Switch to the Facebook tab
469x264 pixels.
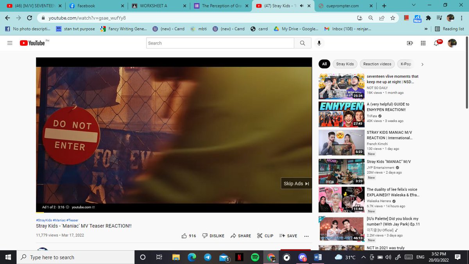pyautogui.click(x=97, y=6)
